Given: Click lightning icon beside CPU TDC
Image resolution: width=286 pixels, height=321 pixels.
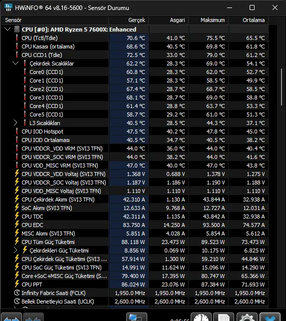Looking at the screenshot, I should pyautogui.click(x=17, y=216).
